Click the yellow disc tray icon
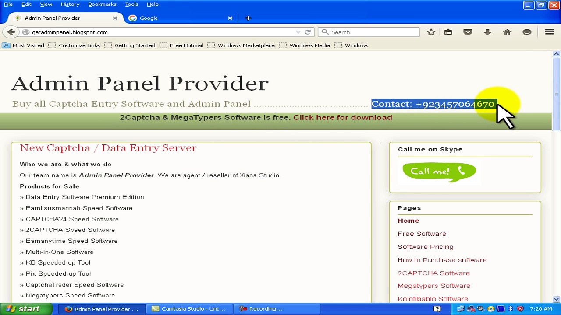The width and height of the screenshot is (561, 315). tap(490, 309)
